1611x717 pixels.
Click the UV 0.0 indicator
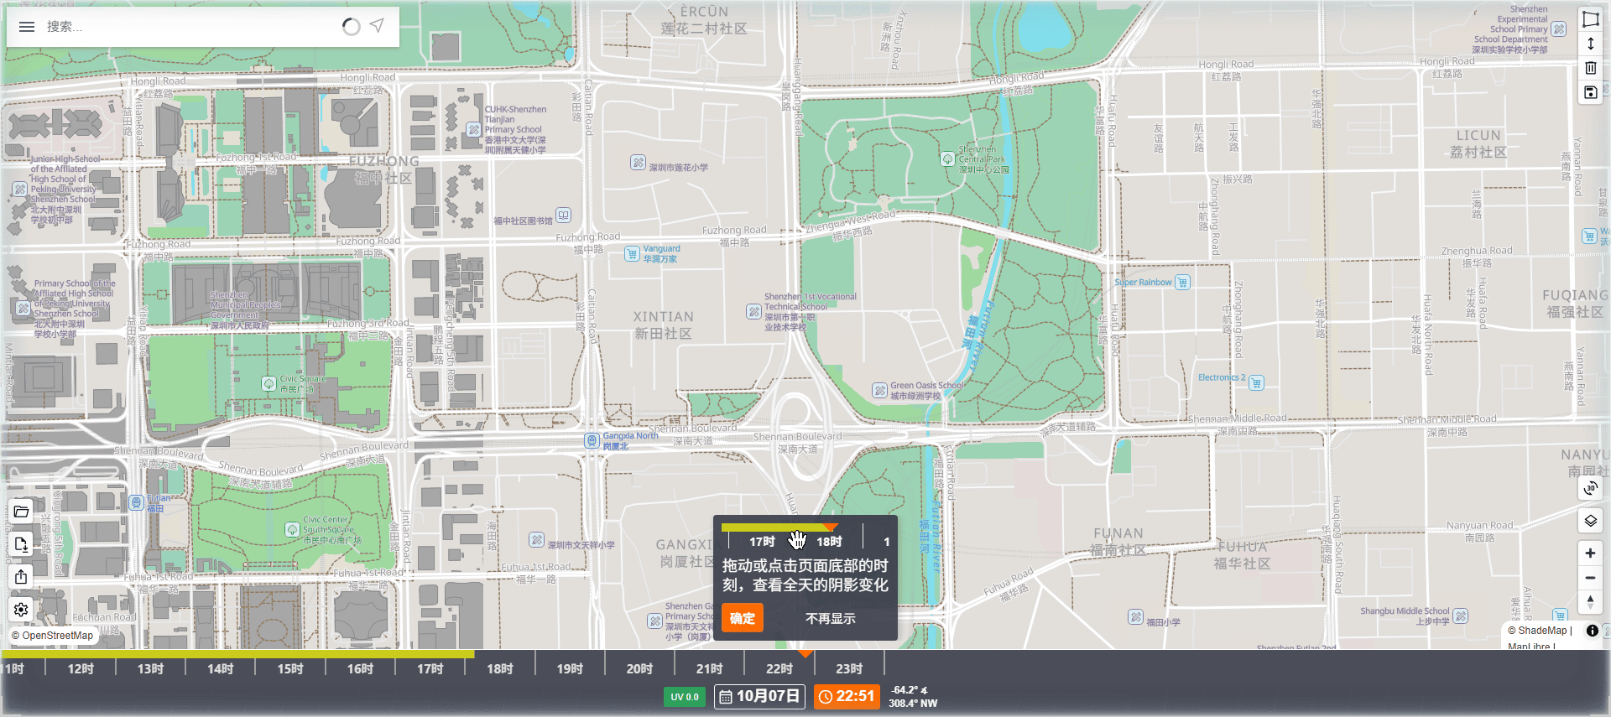tap(685, 697)
